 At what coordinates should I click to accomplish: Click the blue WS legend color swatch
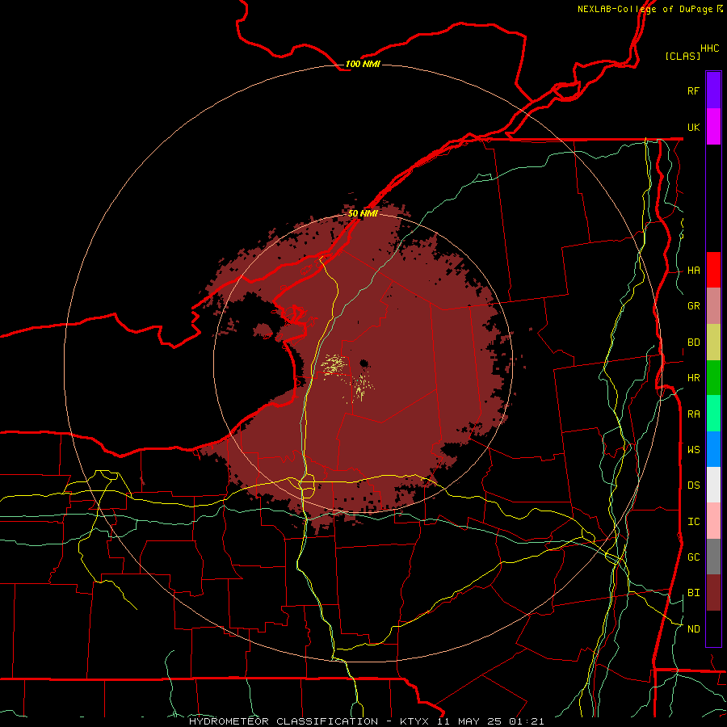(x=713, y=449)
